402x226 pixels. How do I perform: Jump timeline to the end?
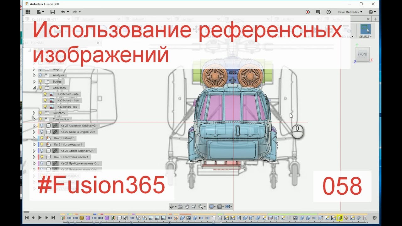click(x=53, y=218)
